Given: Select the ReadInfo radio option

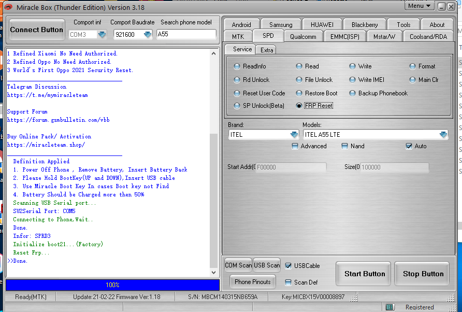Looking at the screenshot, I should coord(237,66).
